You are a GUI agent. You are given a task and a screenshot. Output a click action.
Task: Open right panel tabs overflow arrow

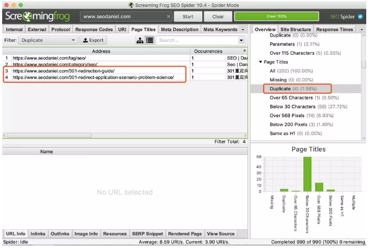[361, 30]
